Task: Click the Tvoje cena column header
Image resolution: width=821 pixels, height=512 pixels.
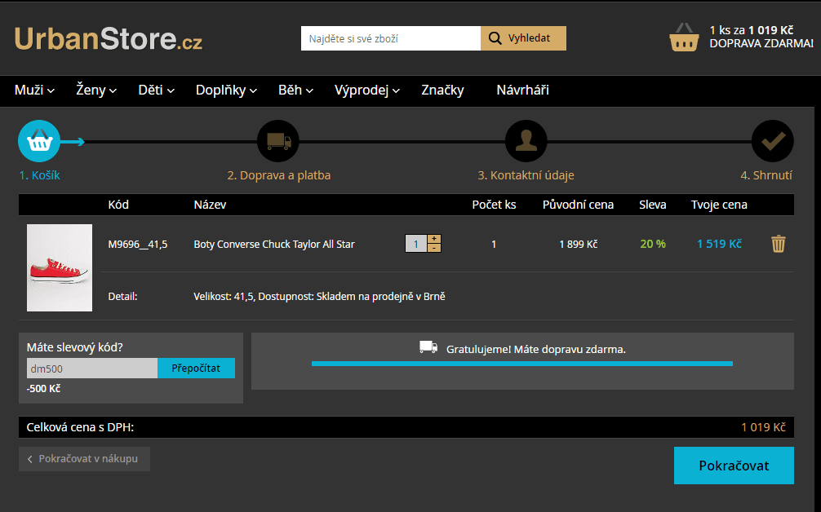Action: pyautogui.click(x=719, y=205)
